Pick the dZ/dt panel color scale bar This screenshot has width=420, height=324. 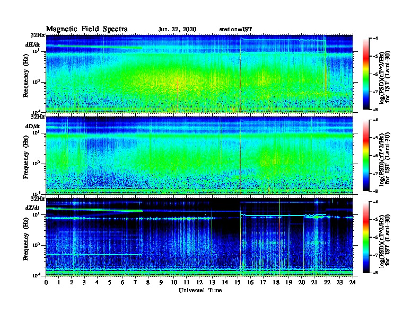point(366,237)
